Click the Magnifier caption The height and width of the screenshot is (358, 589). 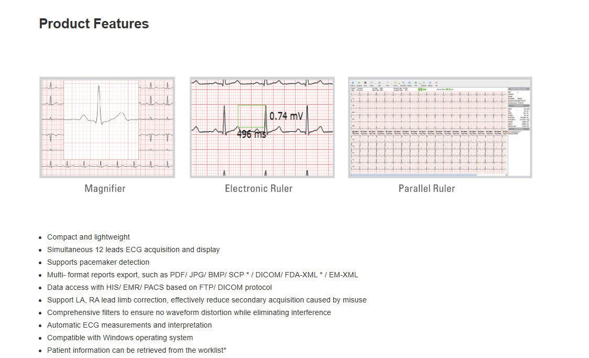point(105,189)
